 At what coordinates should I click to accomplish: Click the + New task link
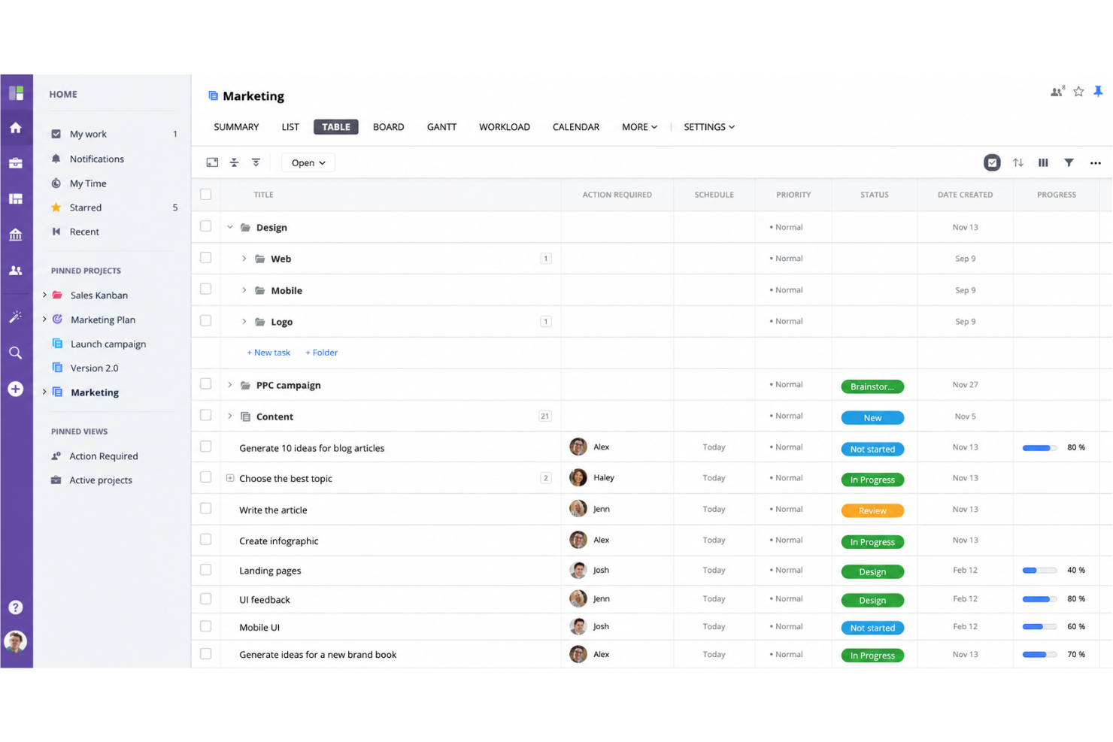(268, 353)
